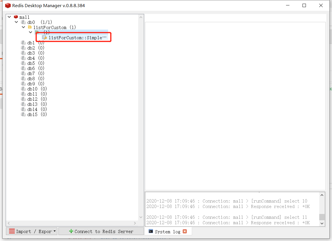The width and height of the screenshot is (332, 241).
Task: Click the db11 database icon
Action: [x=23, y=94]
